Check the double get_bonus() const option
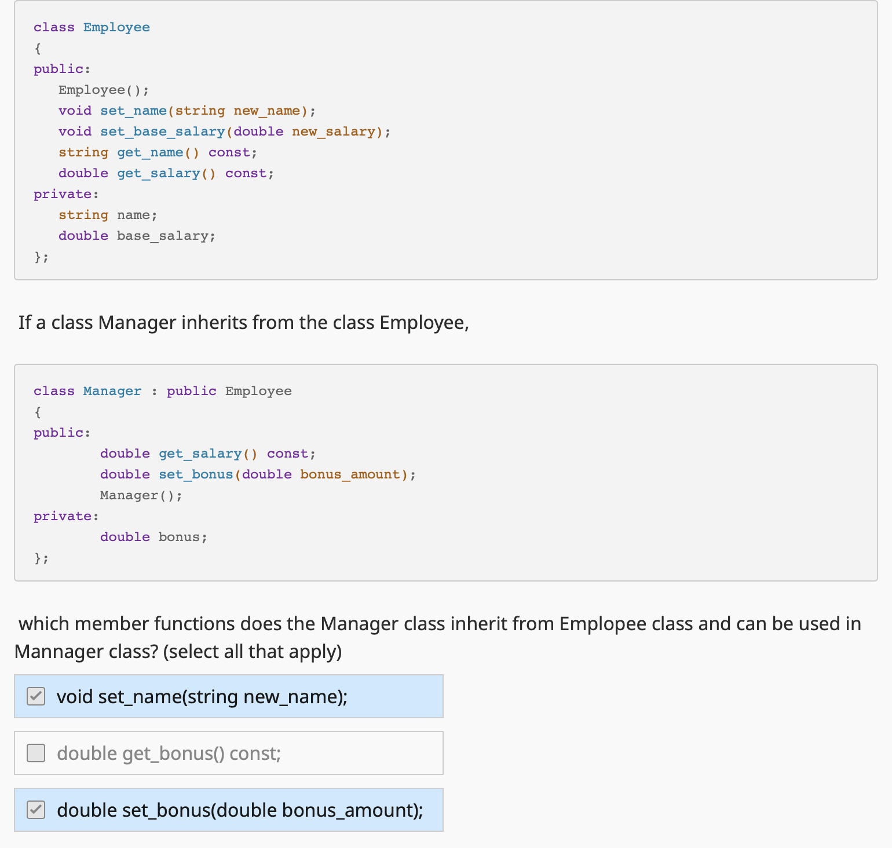This screenshot has height=848, width=892. (x=35, y=753)
